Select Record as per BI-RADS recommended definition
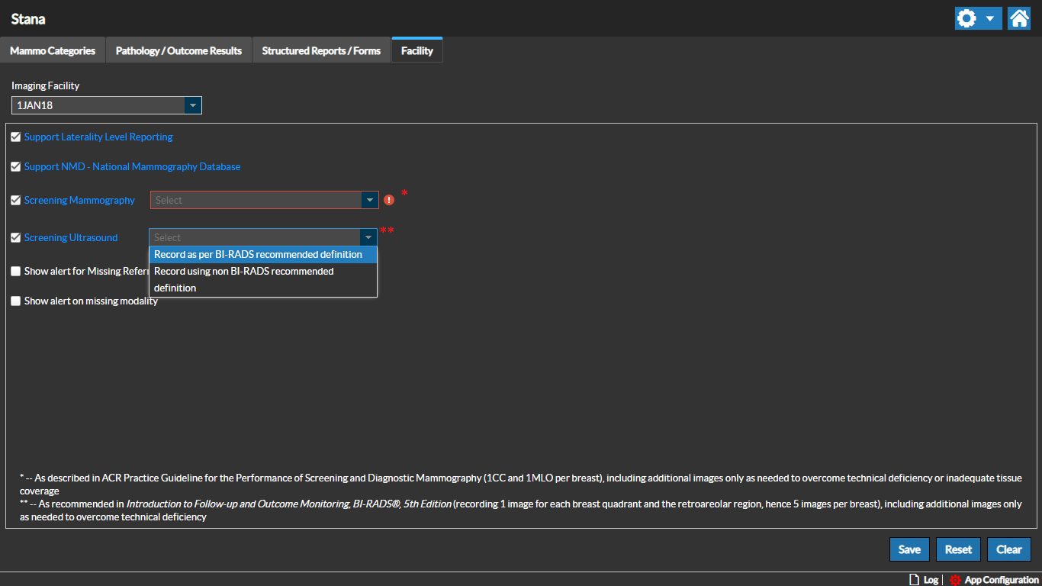 pyautogui.click(x=258, y=254)
